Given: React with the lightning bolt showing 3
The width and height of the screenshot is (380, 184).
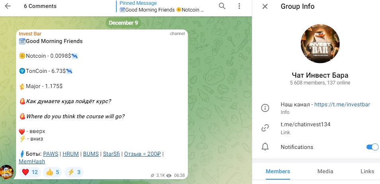Looking at the screenshot, I should click(x=74, y=172).
